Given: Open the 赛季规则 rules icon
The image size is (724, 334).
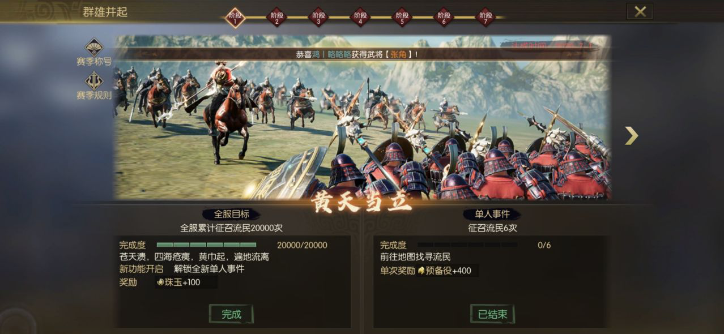Looking at the screenshot, I should point(94,81).
